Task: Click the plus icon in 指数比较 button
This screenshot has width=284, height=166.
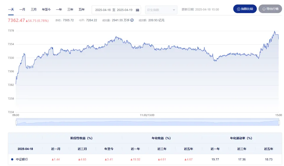Action: coord(238,9)
